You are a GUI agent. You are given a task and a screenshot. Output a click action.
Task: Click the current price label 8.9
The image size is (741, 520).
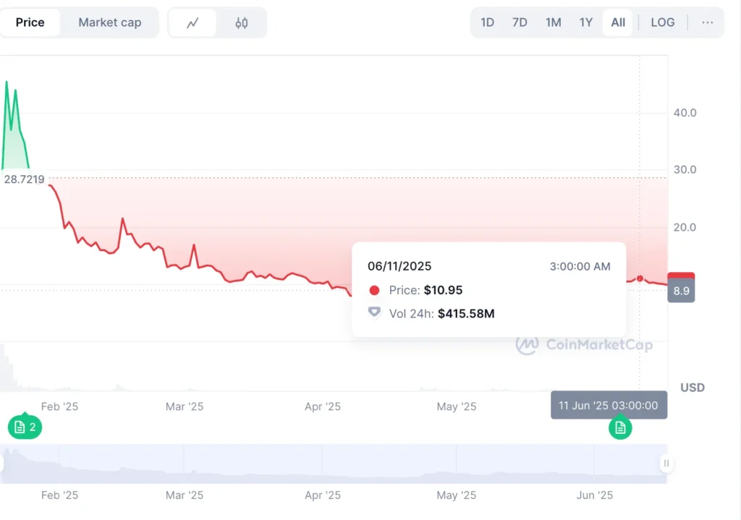681,291
